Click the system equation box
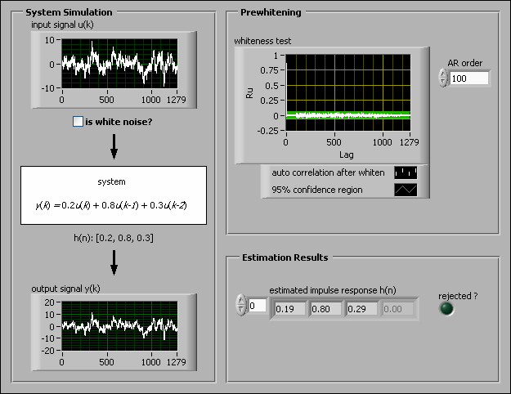The height and width of the screenshot is (394, 511). [114, 195]
